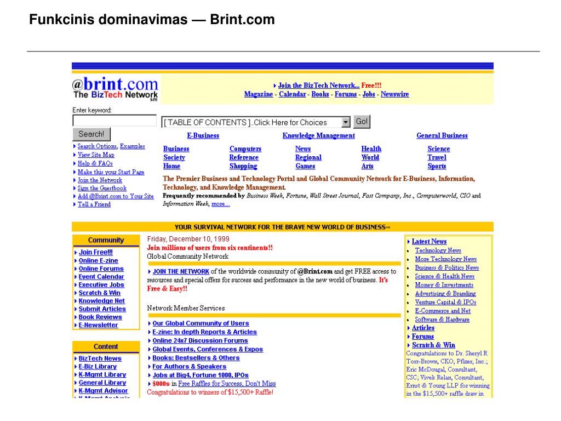Open Latest News in right panel

[429, 242]
